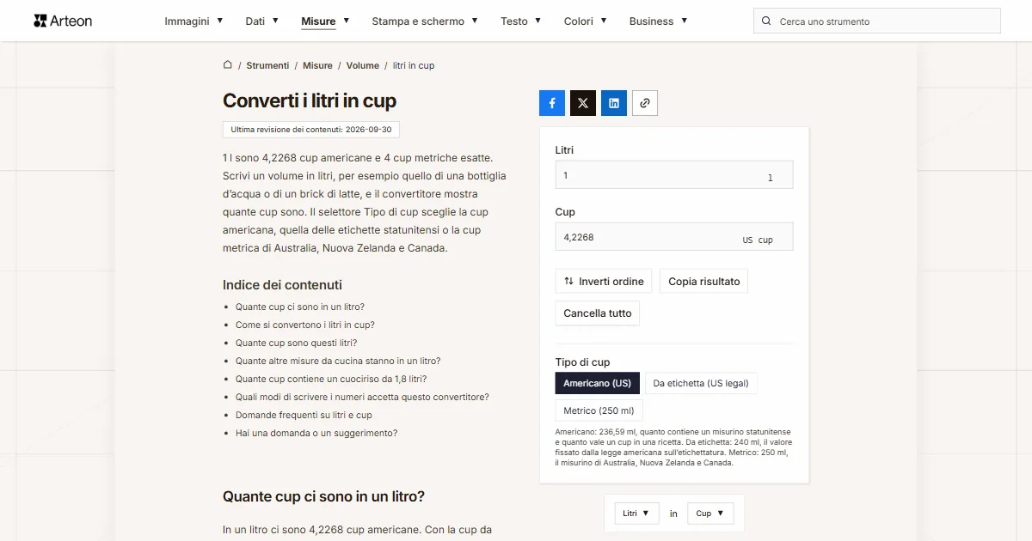The height and width of the screenshot is (541, 1032).
Task: Jump to 'Domande frequenti su litri e cup'
Action: pyautogui.click(x=304, y=415)
